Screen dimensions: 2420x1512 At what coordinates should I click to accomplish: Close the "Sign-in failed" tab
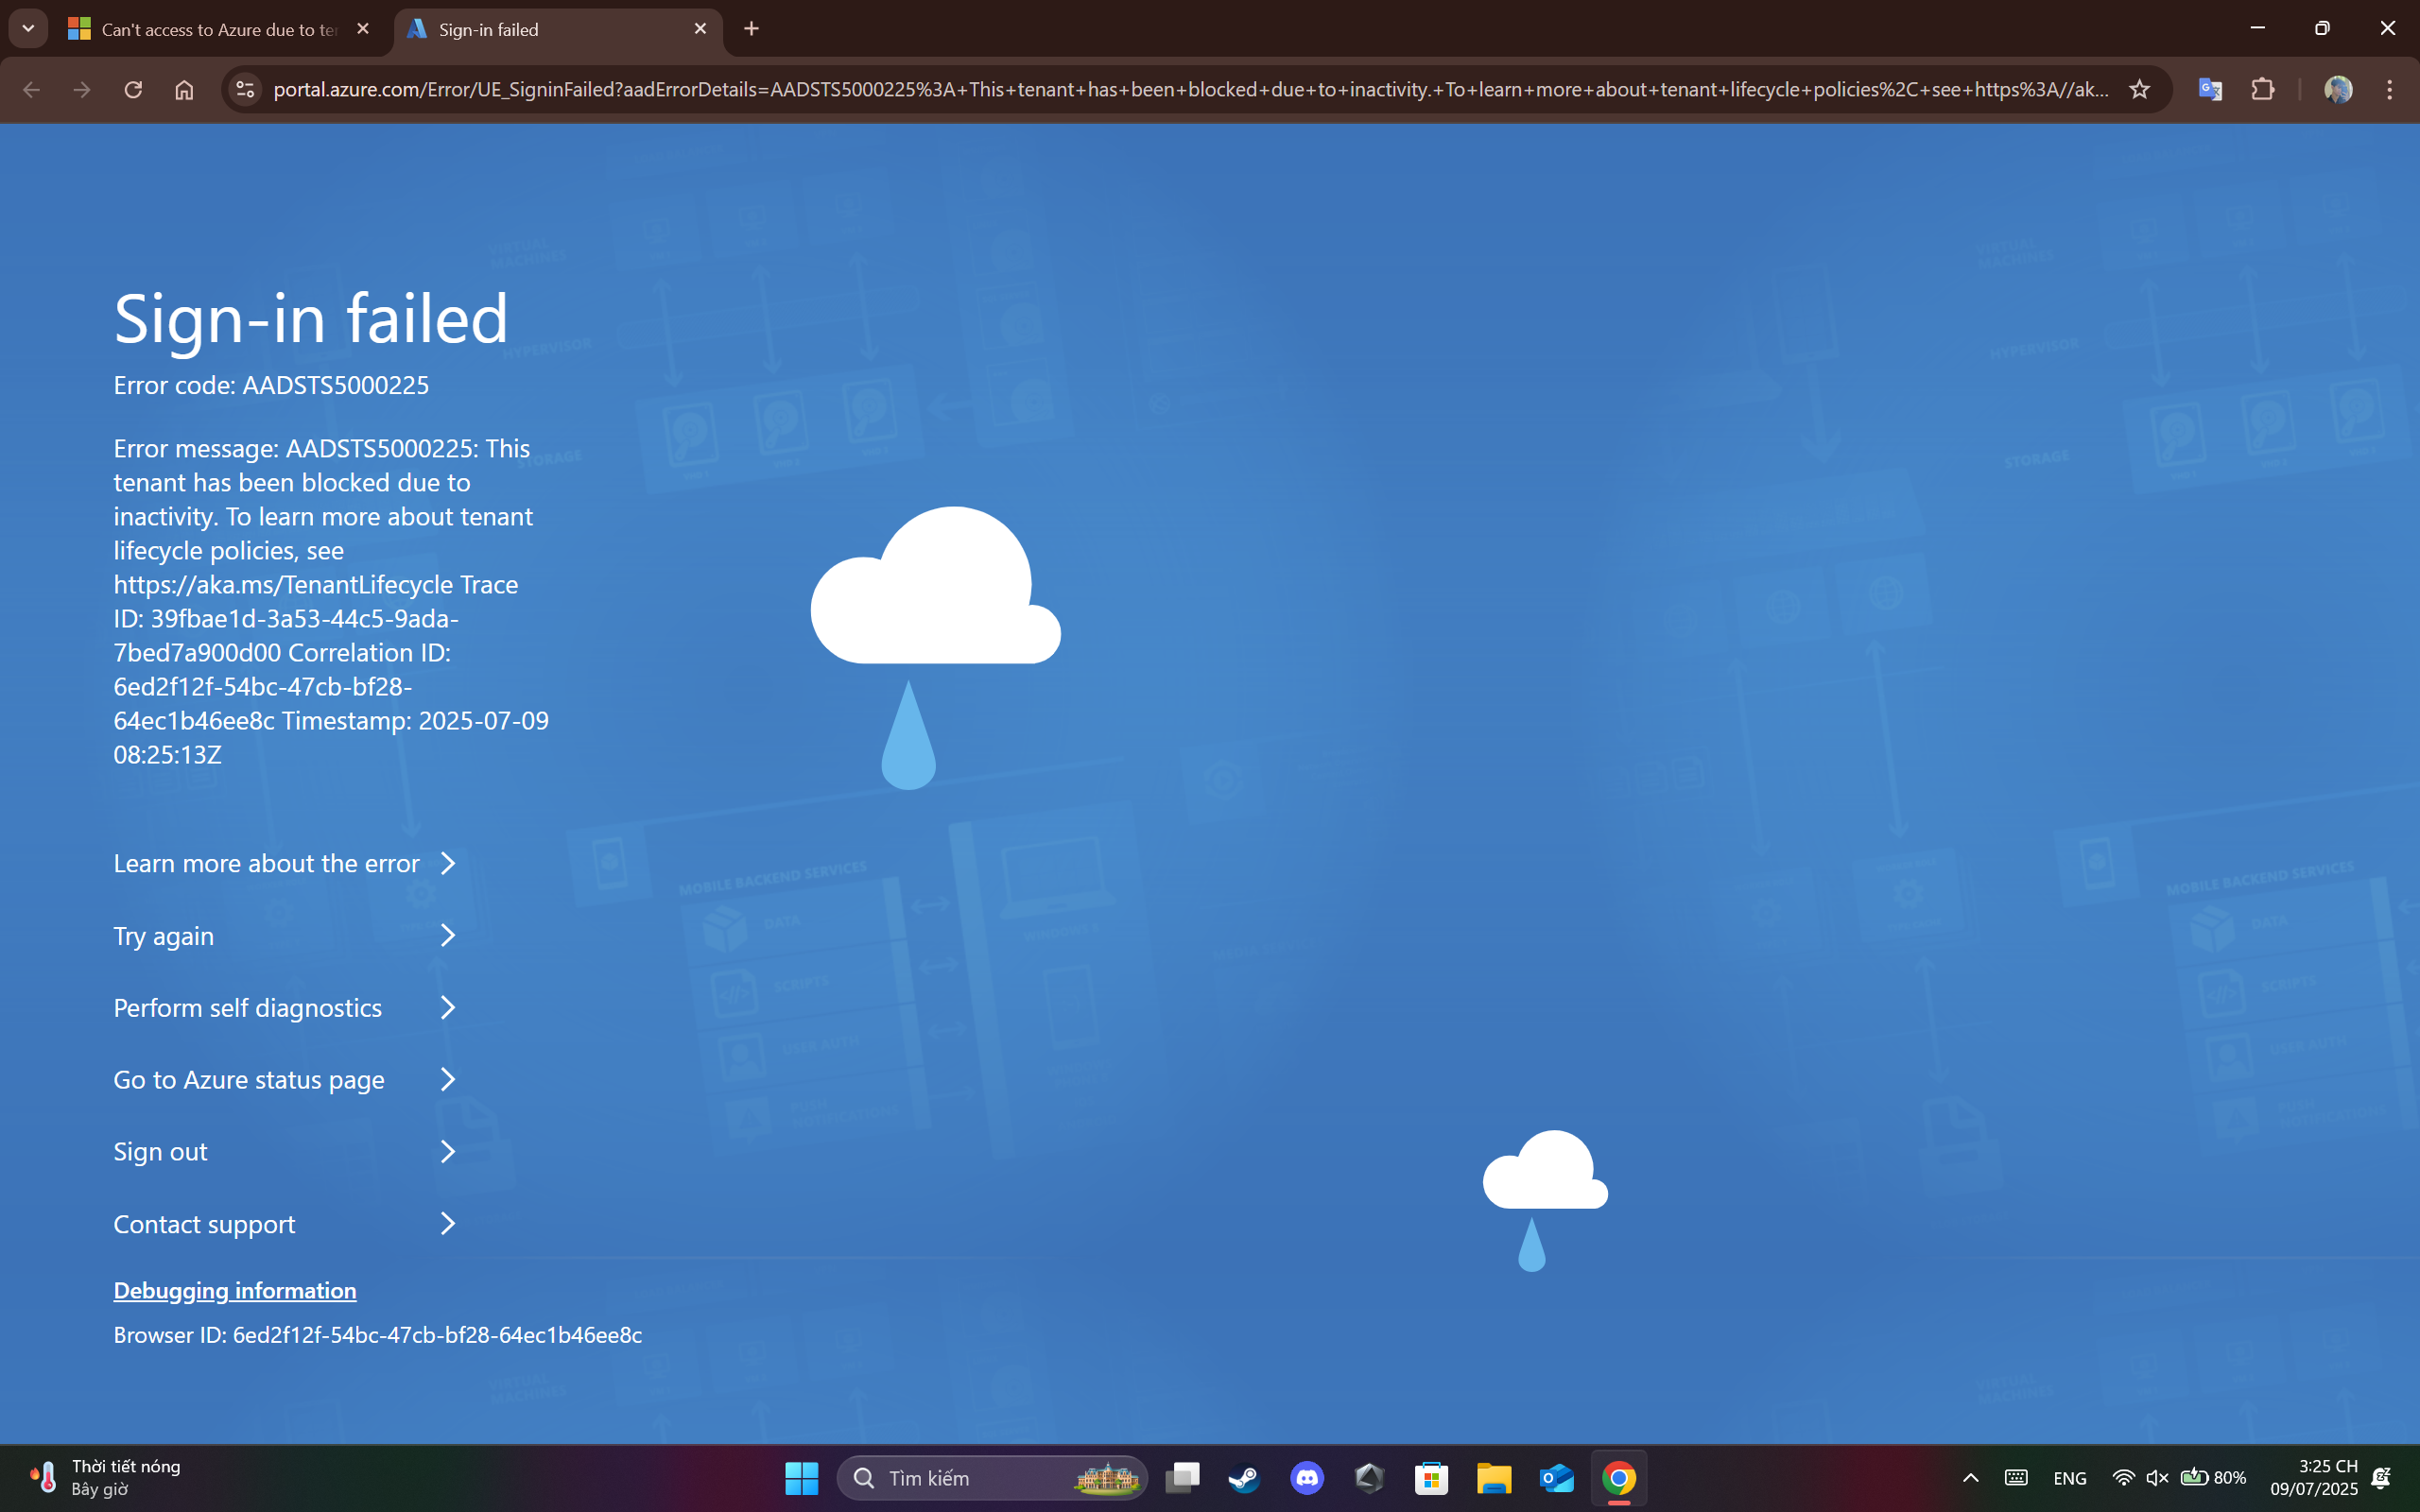700,29
